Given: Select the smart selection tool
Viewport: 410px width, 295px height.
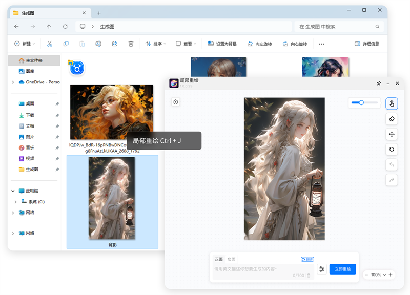Looking at the screenshot, I should point(391,103).
